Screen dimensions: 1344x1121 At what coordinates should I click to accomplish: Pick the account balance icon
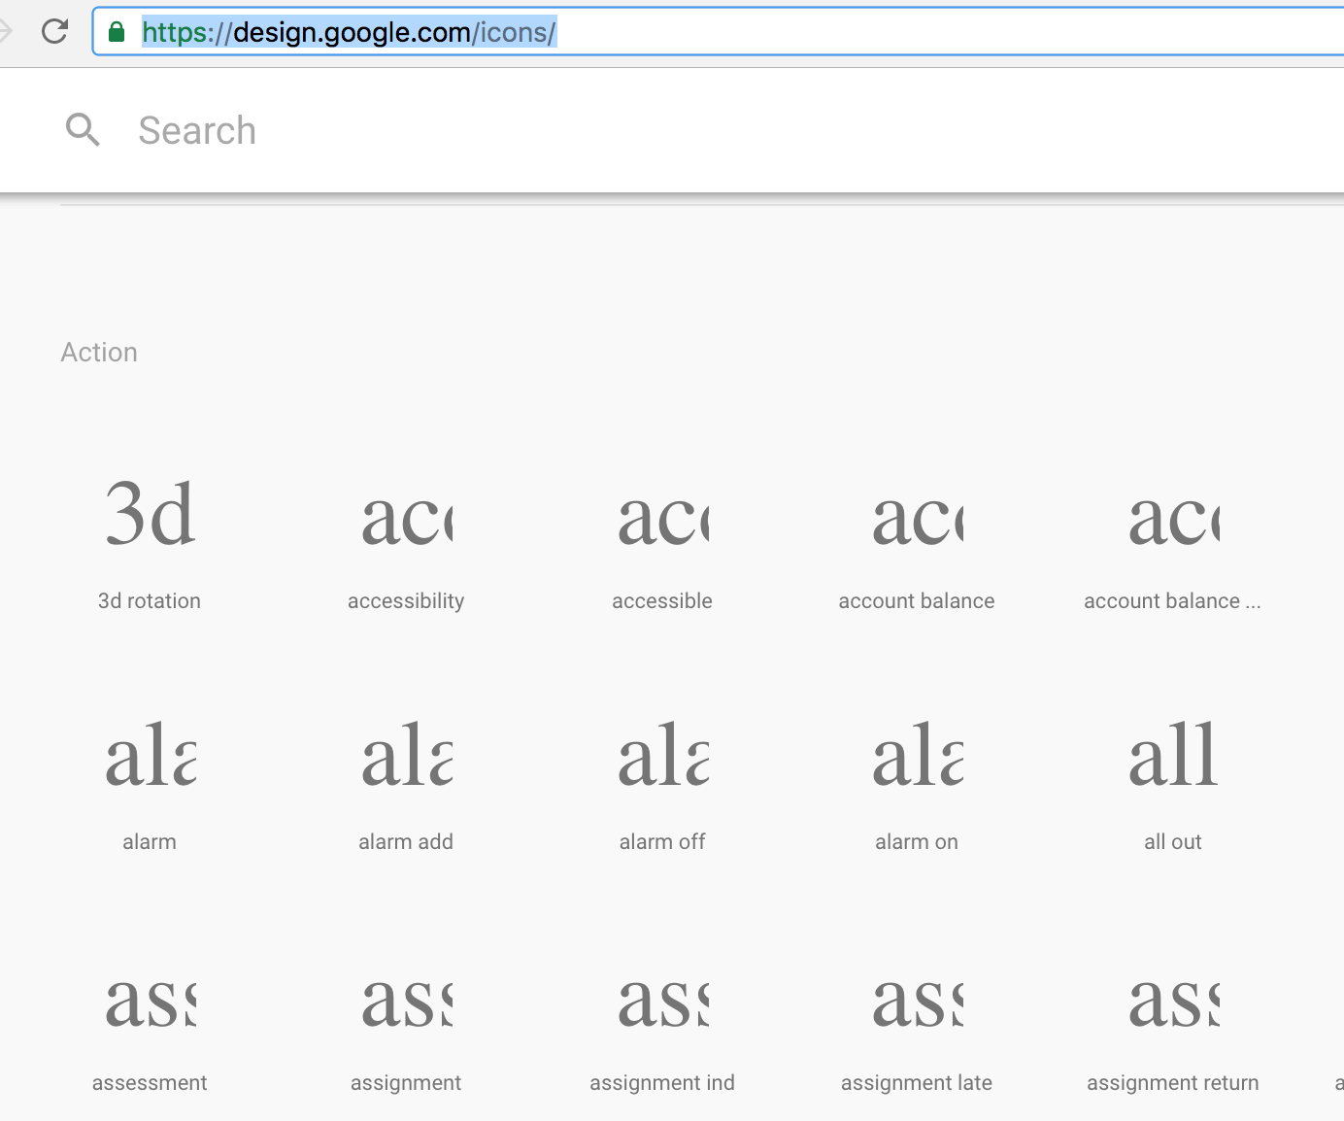(x=917, y=517)
